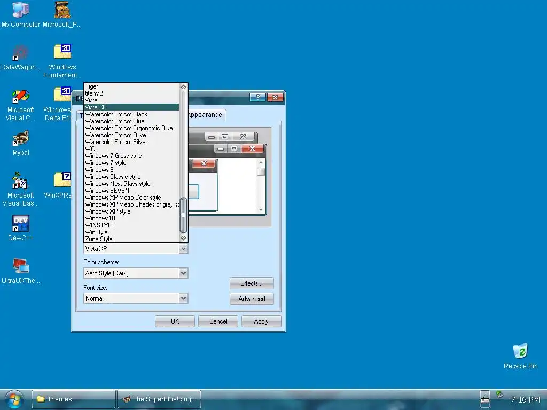547x410 pixels.
Task: Select the mixed-case WinStyle entry
Action: click(131, 232)
